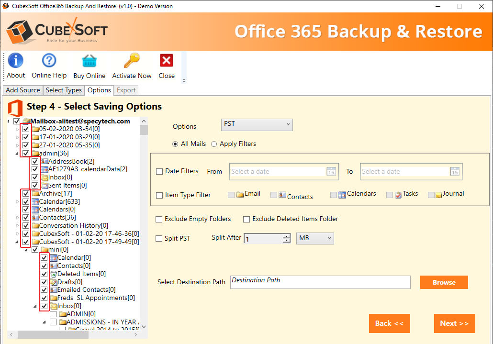Select the Apply Filters radio button
This screenshot has width=493, height=344.
(214, 144)
